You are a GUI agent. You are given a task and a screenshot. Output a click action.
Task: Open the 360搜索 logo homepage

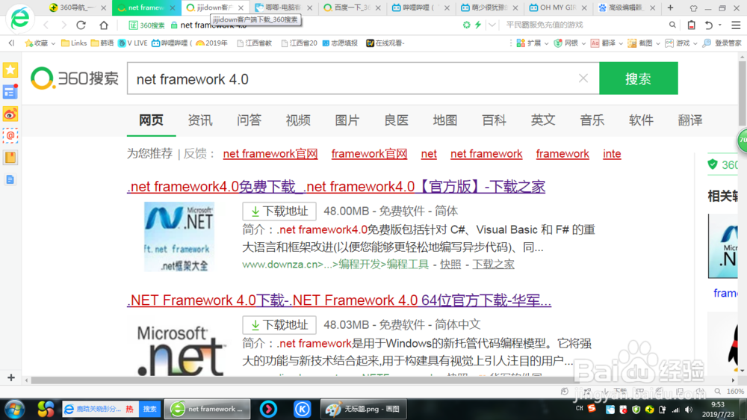click(x=75, y=78)
